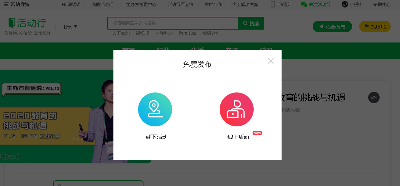Click the 线下活动 label
This screenshot has width=400, height=186.
156,137
